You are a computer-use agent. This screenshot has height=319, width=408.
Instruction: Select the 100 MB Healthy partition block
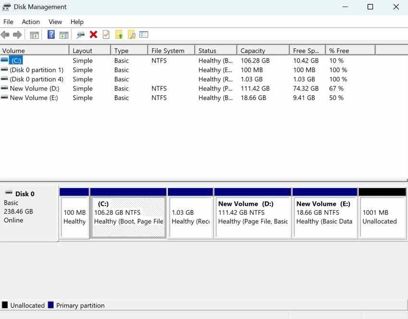pyautogui.click(x=74, y=213)
